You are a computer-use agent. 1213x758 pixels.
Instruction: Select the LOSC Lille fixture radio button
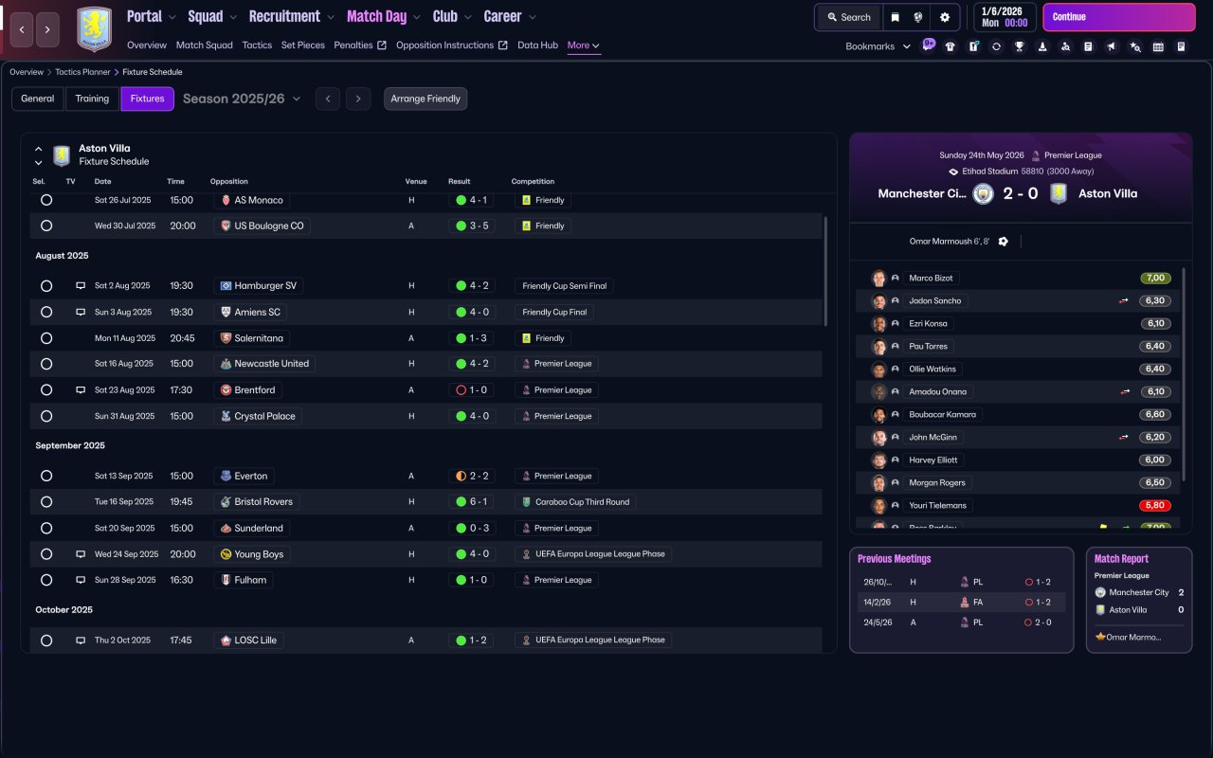tap(46, 641)
